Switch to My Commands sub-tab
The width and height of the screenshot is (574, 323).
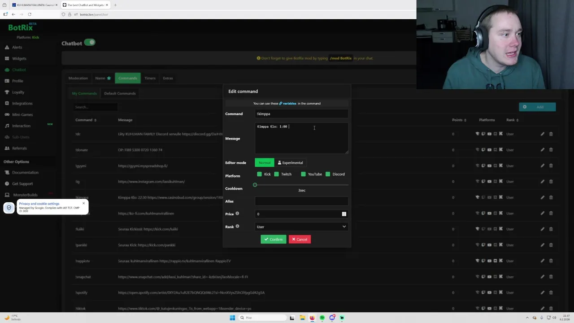pyautogui.click(x=84, y=93)
